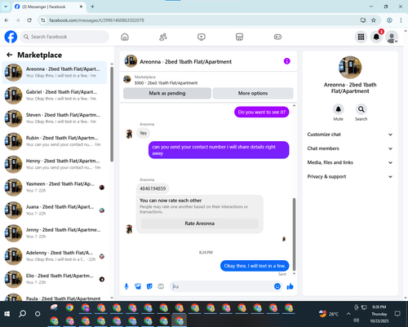Viewport: 408px width, 327px height.
Task: Click the chat messages scrollbar
Action: 294,234
